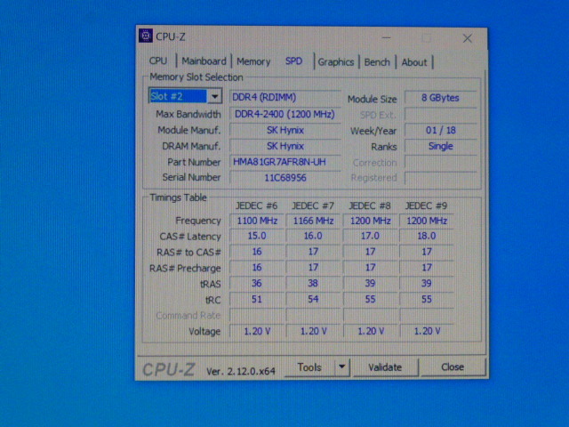The width and height of the screenshot is (569, 427).
Task: Open the Memory tab
Action: coord(253,61)
